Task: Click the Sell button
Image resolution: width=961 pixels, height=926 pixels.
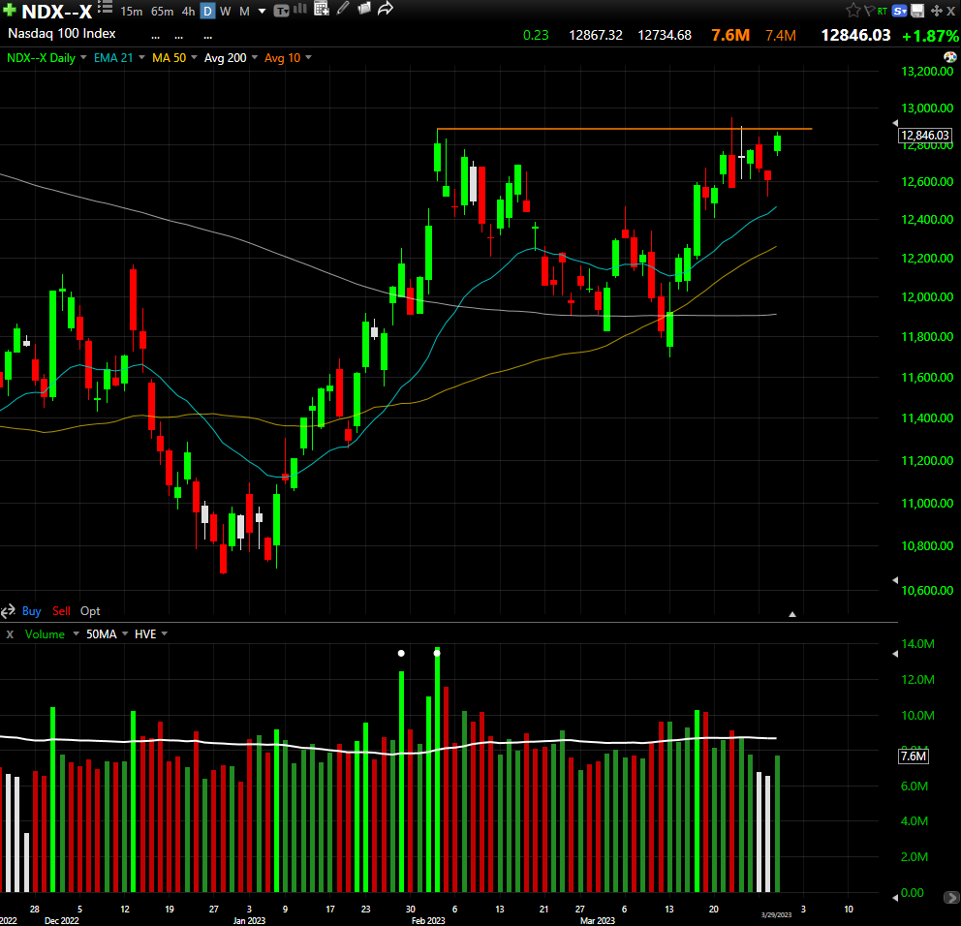Action: coord(61,611)
